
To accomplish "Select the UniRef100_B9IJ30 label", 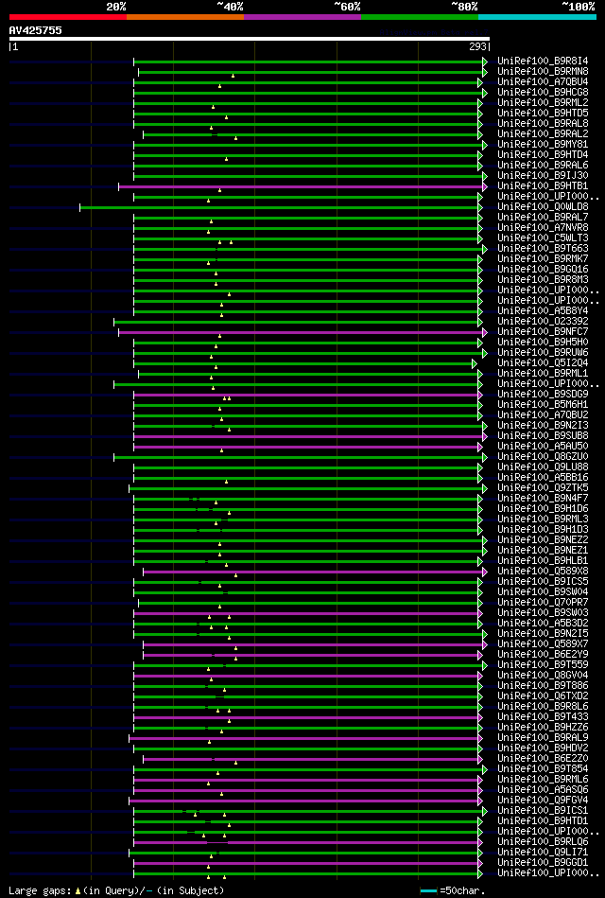I will click(544, 175).
